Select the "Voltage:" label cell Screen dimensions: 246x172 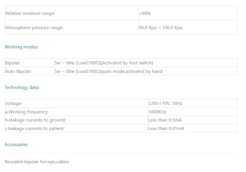click(14, 103)
